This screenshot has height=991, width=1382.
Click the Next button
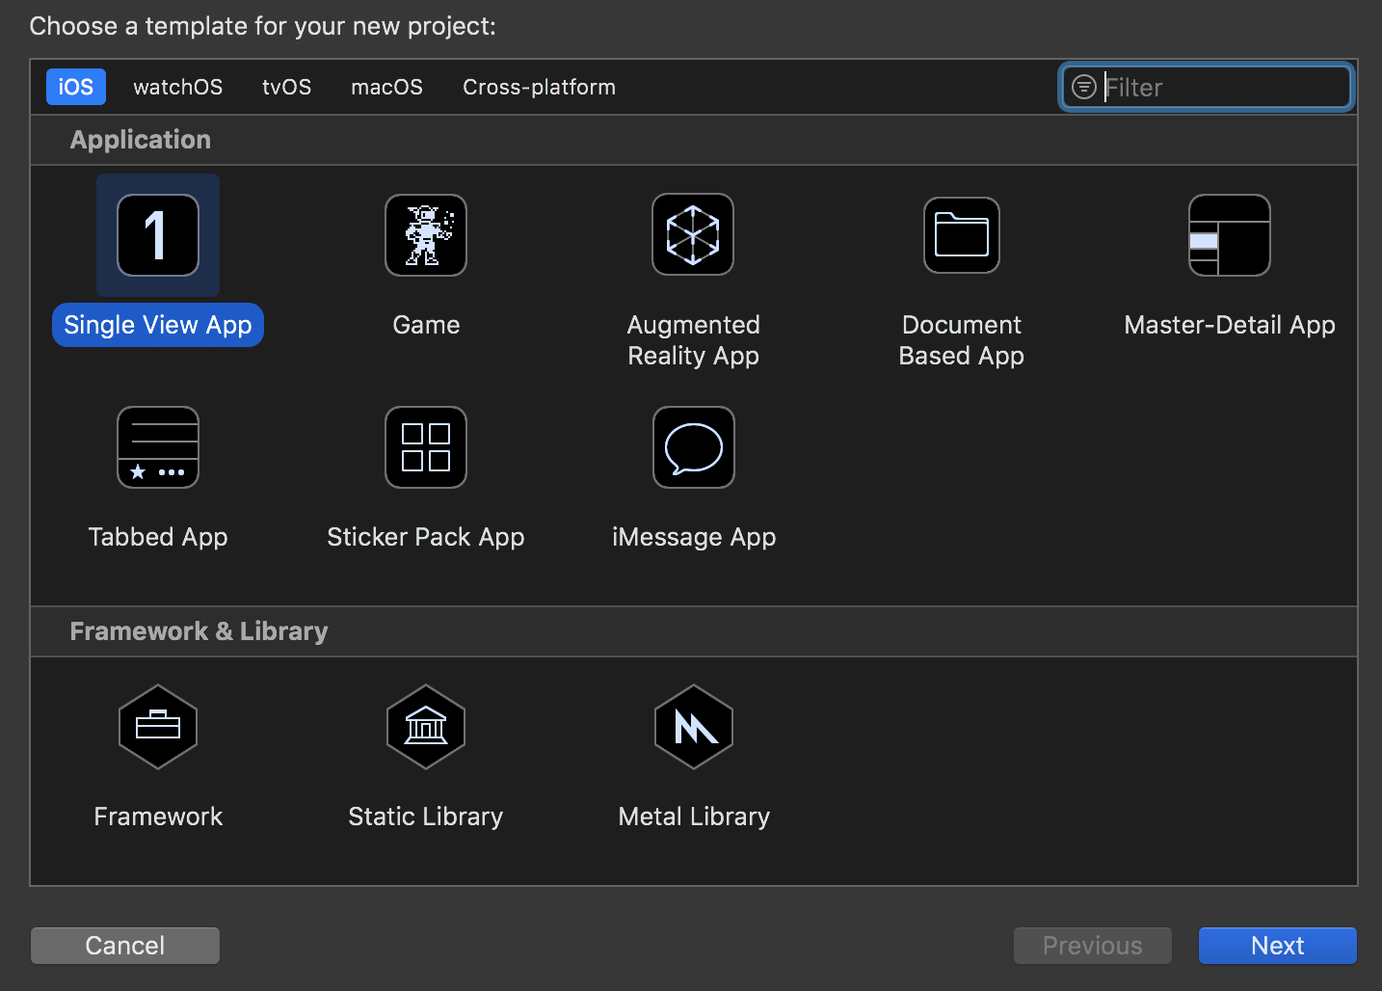click(x=1278, y=946)
